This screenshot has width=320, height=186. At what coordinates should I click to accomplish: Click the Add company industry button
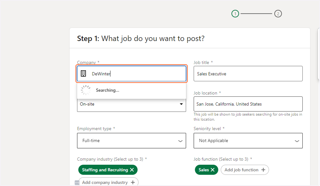click(x=108, y=182)
